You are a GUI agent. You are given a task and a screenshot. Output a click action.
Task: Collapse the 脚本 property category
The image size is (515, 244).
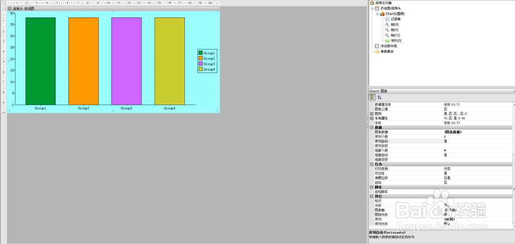(x=371, y=187)
